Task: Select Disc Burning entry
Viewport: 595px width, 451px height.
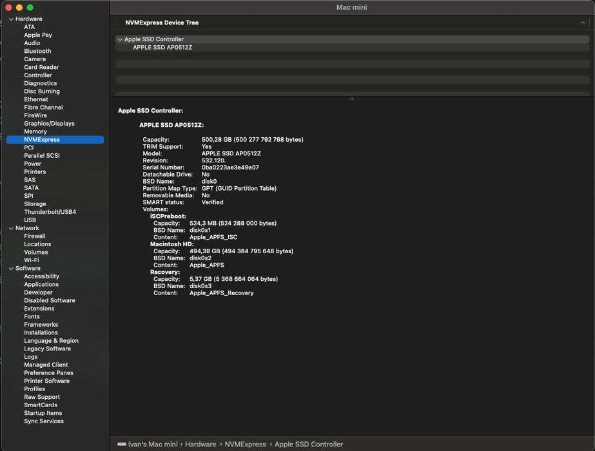Action: [42, 91]
